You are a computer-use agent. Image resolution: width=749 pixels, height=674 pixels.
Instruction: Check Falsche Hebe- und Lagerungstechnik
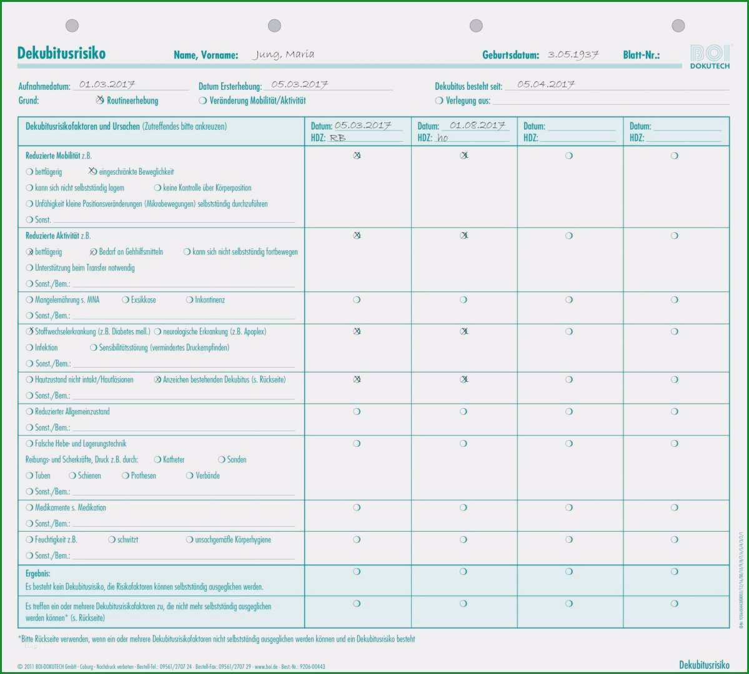point(29,444)
